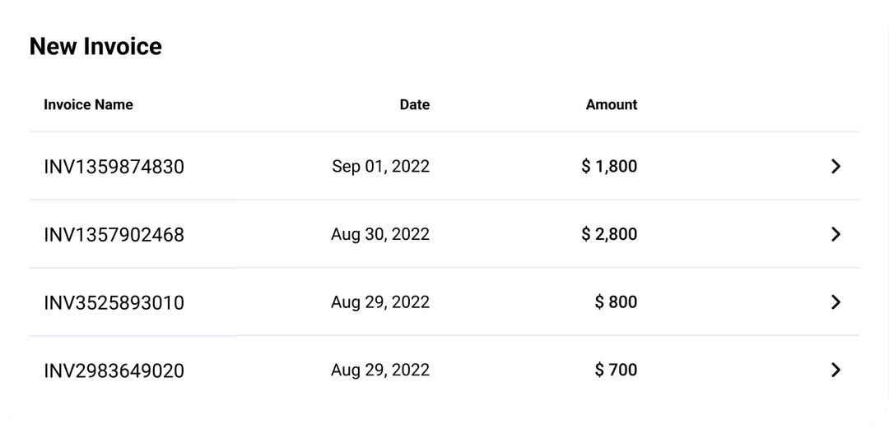Click the Sep 01, 2022 date
889x428 pixels.
click(x=380, y=167)
